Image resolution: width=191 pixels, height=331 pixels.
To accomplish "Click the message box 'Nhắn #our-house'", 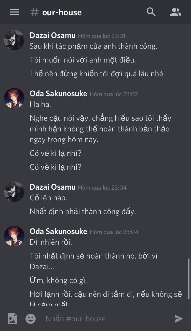I will pyautogui.click(x=102, y=318).
